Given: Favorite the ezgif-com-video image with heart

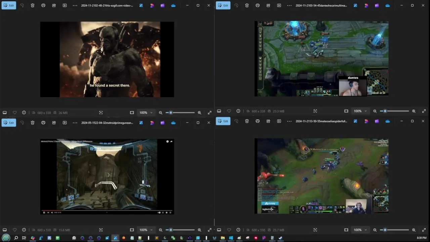Looking at the screenshot, I should pyautogui.click(x=14, y=113).
